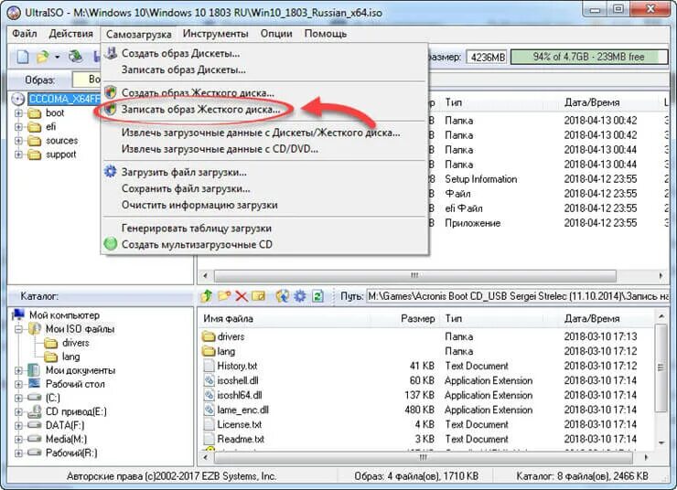Click the lang folder icon in file list

click(209, 351)
